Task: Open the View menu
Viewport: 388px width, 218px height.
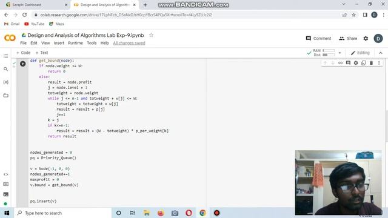Action: [x=45, y=43]
